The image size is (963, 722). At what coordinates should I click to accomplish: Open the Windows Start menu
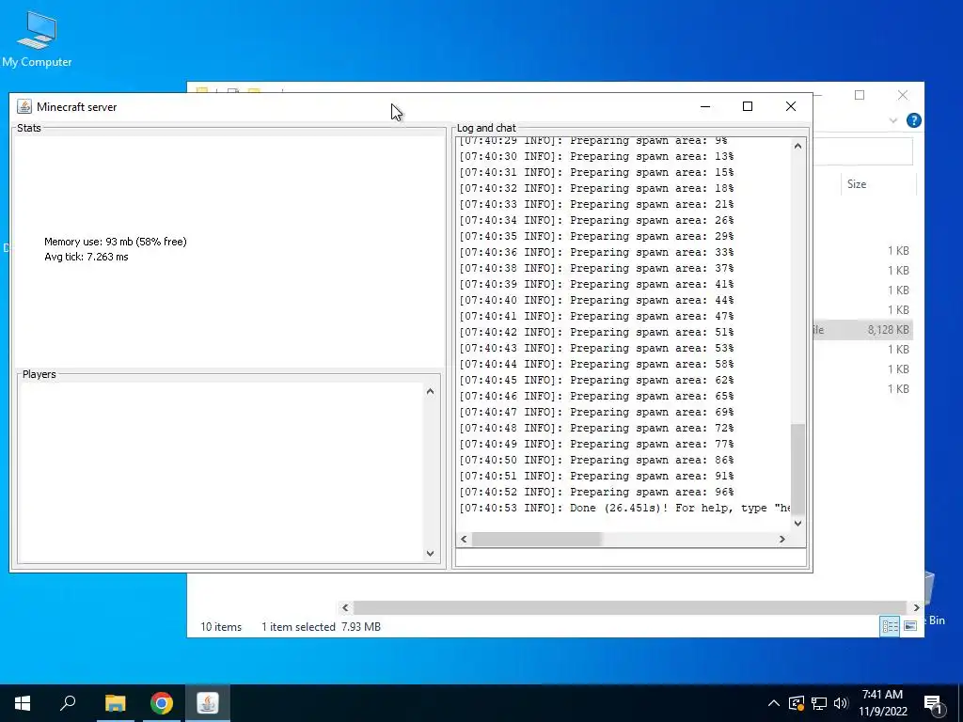point(23,703)
